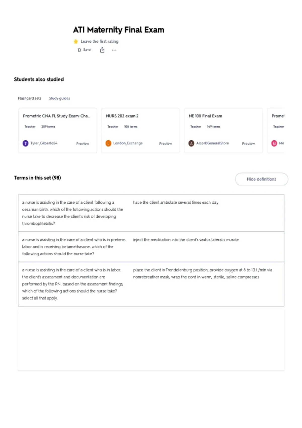Preview the Prometric CNA FL Study Exam set
Screen dimensions: 302x428
point(83,144)
